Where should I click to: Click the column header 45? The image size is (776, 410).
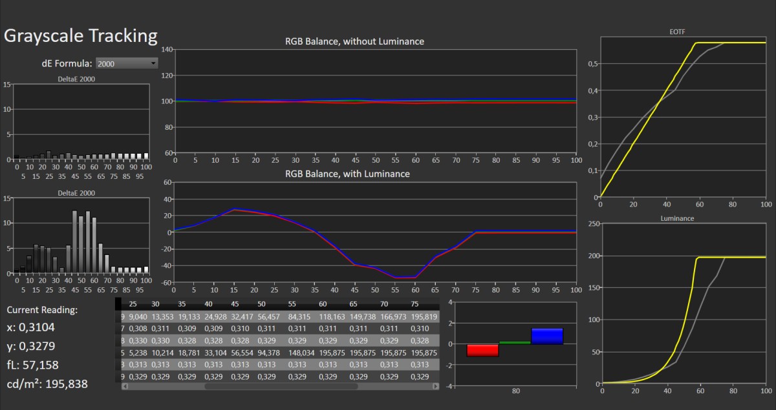[x=235, y=304]
